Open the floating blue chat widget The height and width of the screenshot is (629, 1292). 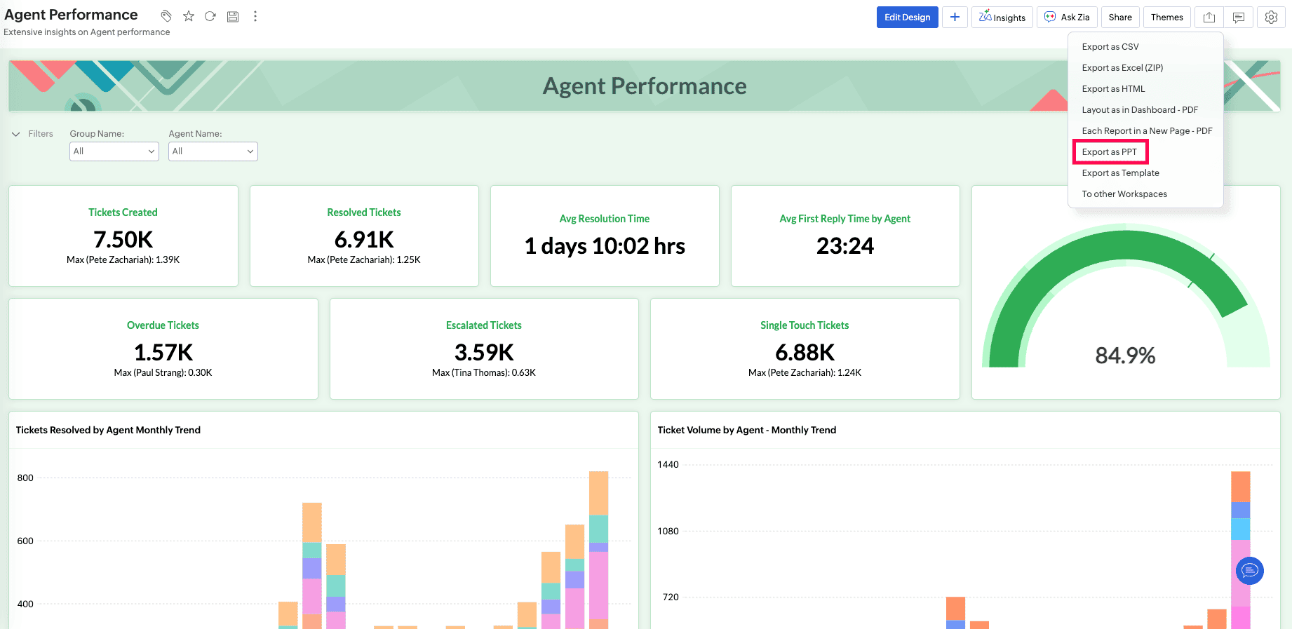[x=1249, y=571]
